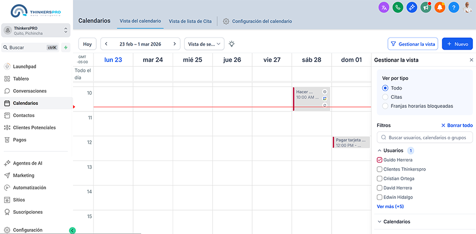The height and width of the screenshot is (234, 476).
Task: Open the Vista de semana dropdown
Action: click(x=204, y=44)
